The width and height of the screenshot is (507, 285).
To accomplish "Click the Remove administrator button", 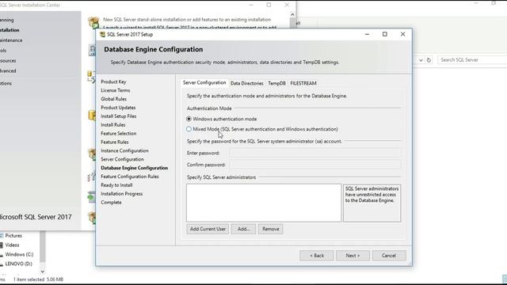I will pyautogui.click(x=271, y=229).
